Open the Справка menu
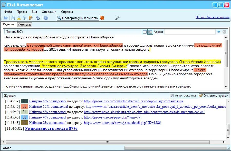This screenshot has height=151, width=231. [67, 12]
